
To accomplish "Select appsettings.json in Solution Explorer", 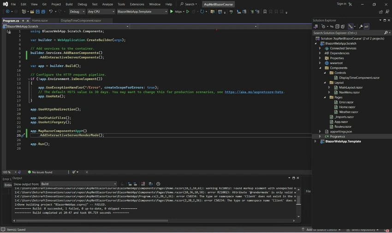I will tap(341, 132).
